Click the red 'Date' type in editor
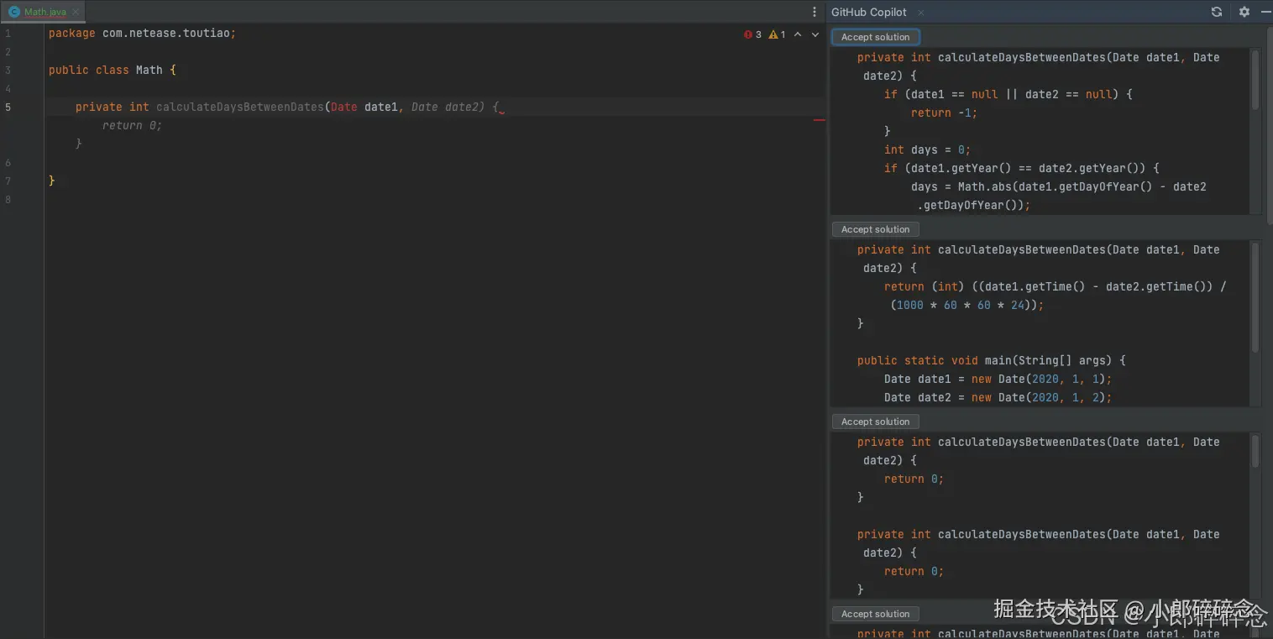This screenshot has width=1273, height=639. coord(343,107)
